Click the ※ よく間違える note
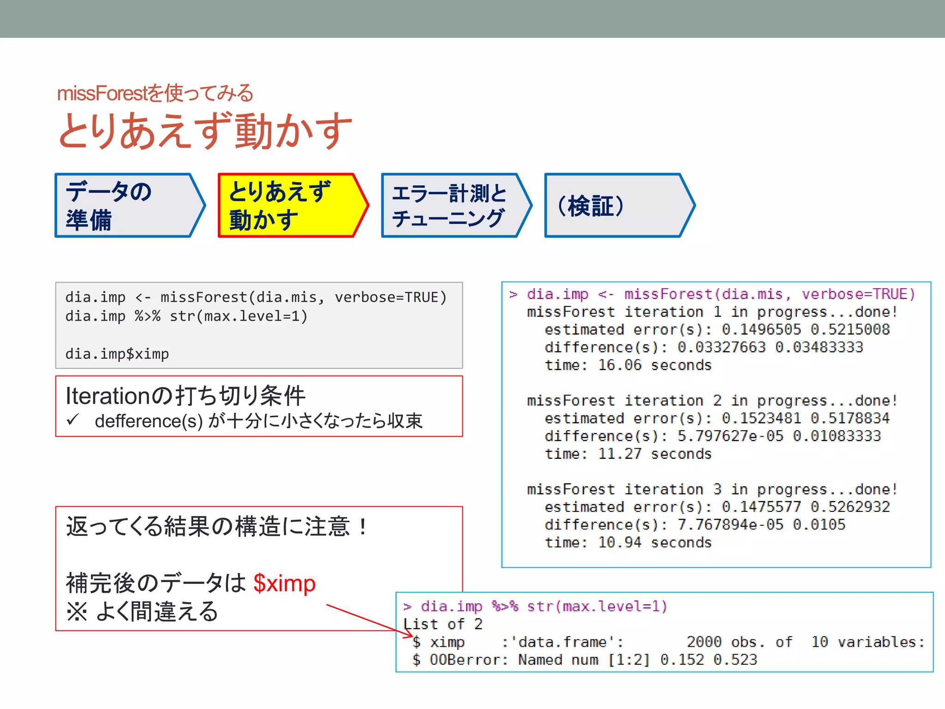Image resolution: width=945 pixels, height=709 pixels. tap(142, 612)
